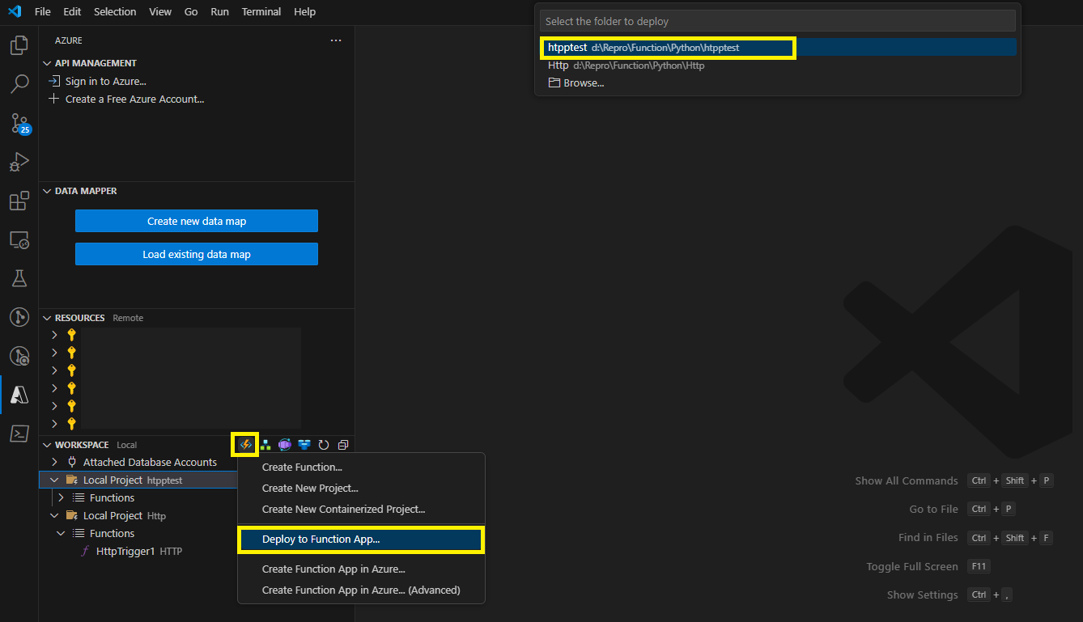
Task: Select HttpTrigger1 HTTP tree item
Action: pos(197,551)
